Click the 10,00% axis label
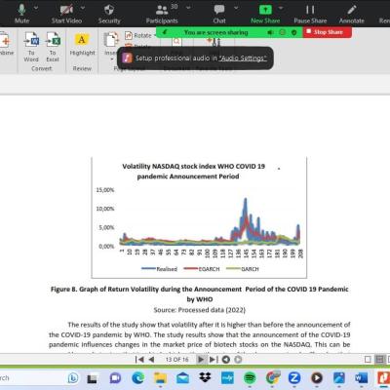Viewport: 390px width, 390px height. click(x=105, y=209)
